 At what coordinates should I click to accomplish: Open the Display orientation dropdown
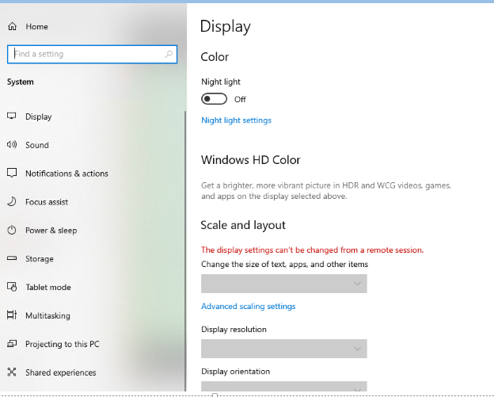pyautogui.click(x=284, y=386)
